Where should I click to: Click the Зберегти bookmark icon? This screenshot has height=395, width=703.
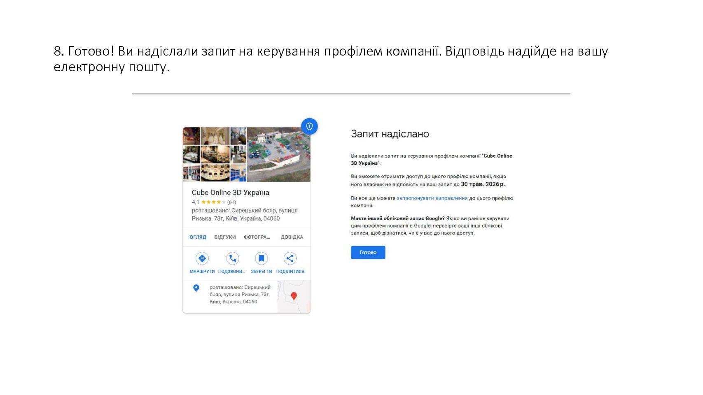tap(261, 258)
